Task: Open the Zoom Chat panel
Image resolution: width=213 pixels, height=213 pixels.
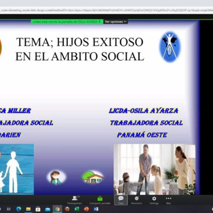Action: pos(121,200)
